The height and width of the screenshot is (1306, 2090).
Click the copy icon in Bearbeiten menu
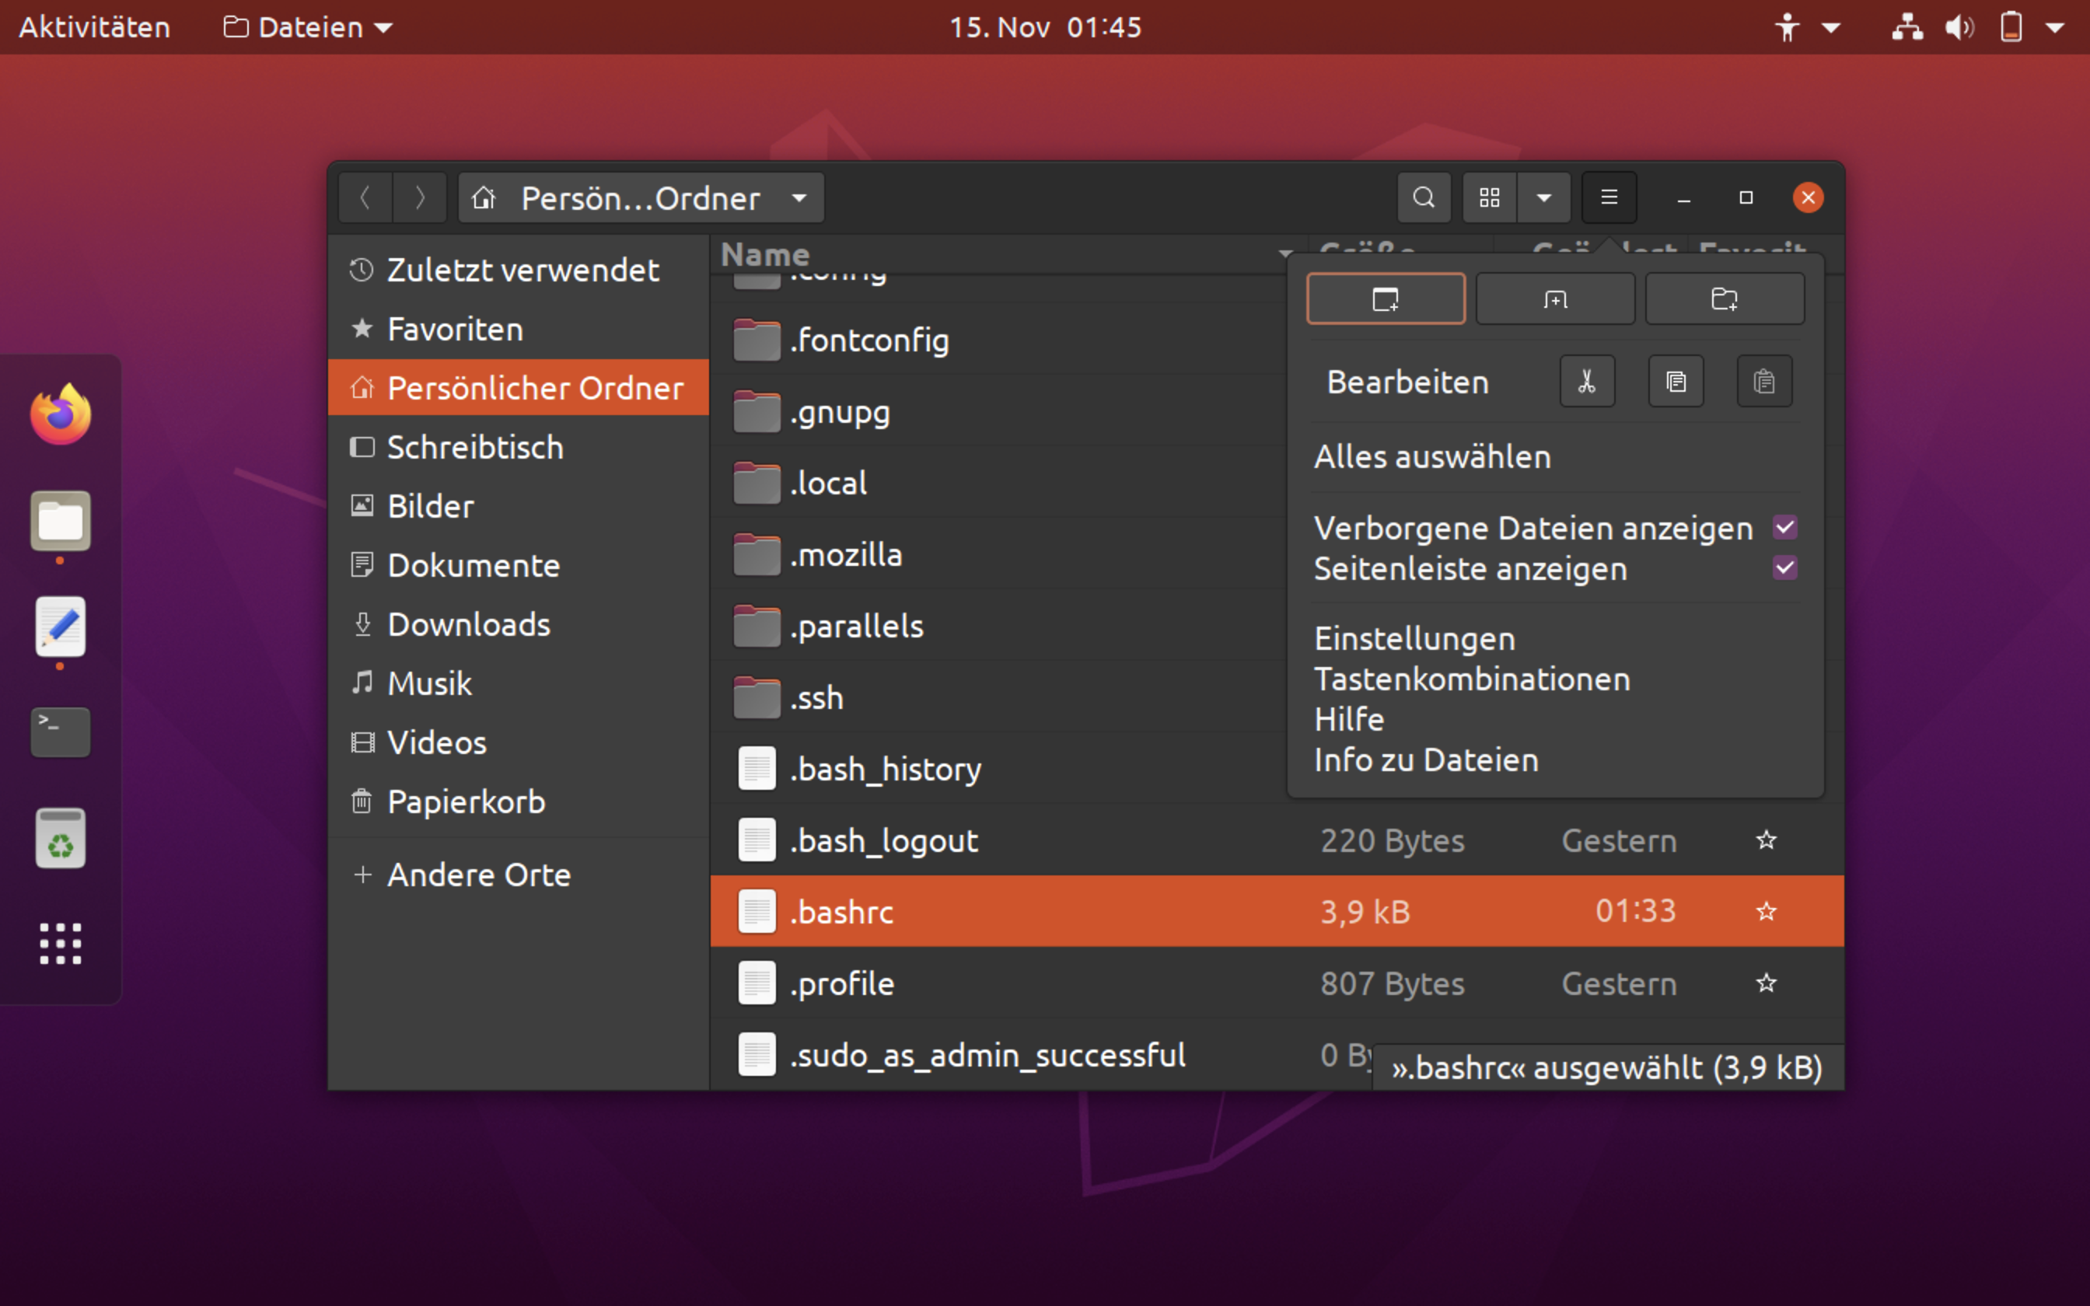click(1675, 381)
